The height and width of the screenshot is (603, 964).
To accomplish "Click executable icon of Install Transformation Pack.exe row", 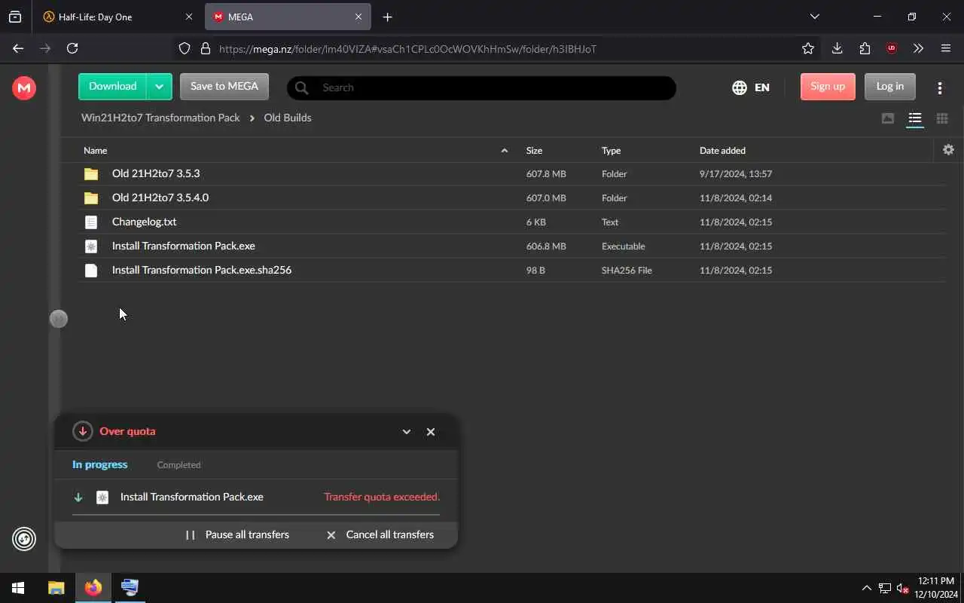I will click(91, 246).
